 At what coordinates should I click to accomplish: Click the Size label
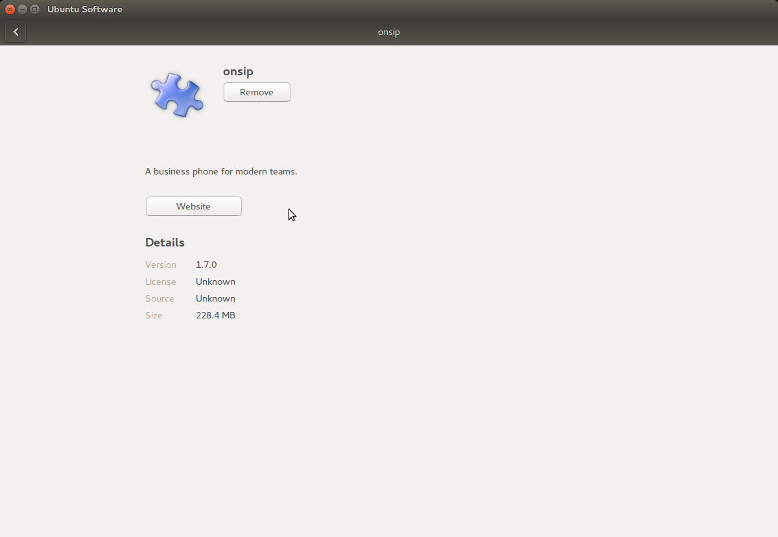coord(154,315)
